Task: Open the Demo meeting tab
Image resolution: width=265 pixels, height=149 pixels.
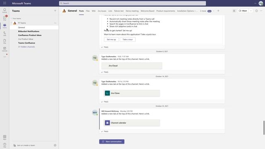Action: (132, 11)
